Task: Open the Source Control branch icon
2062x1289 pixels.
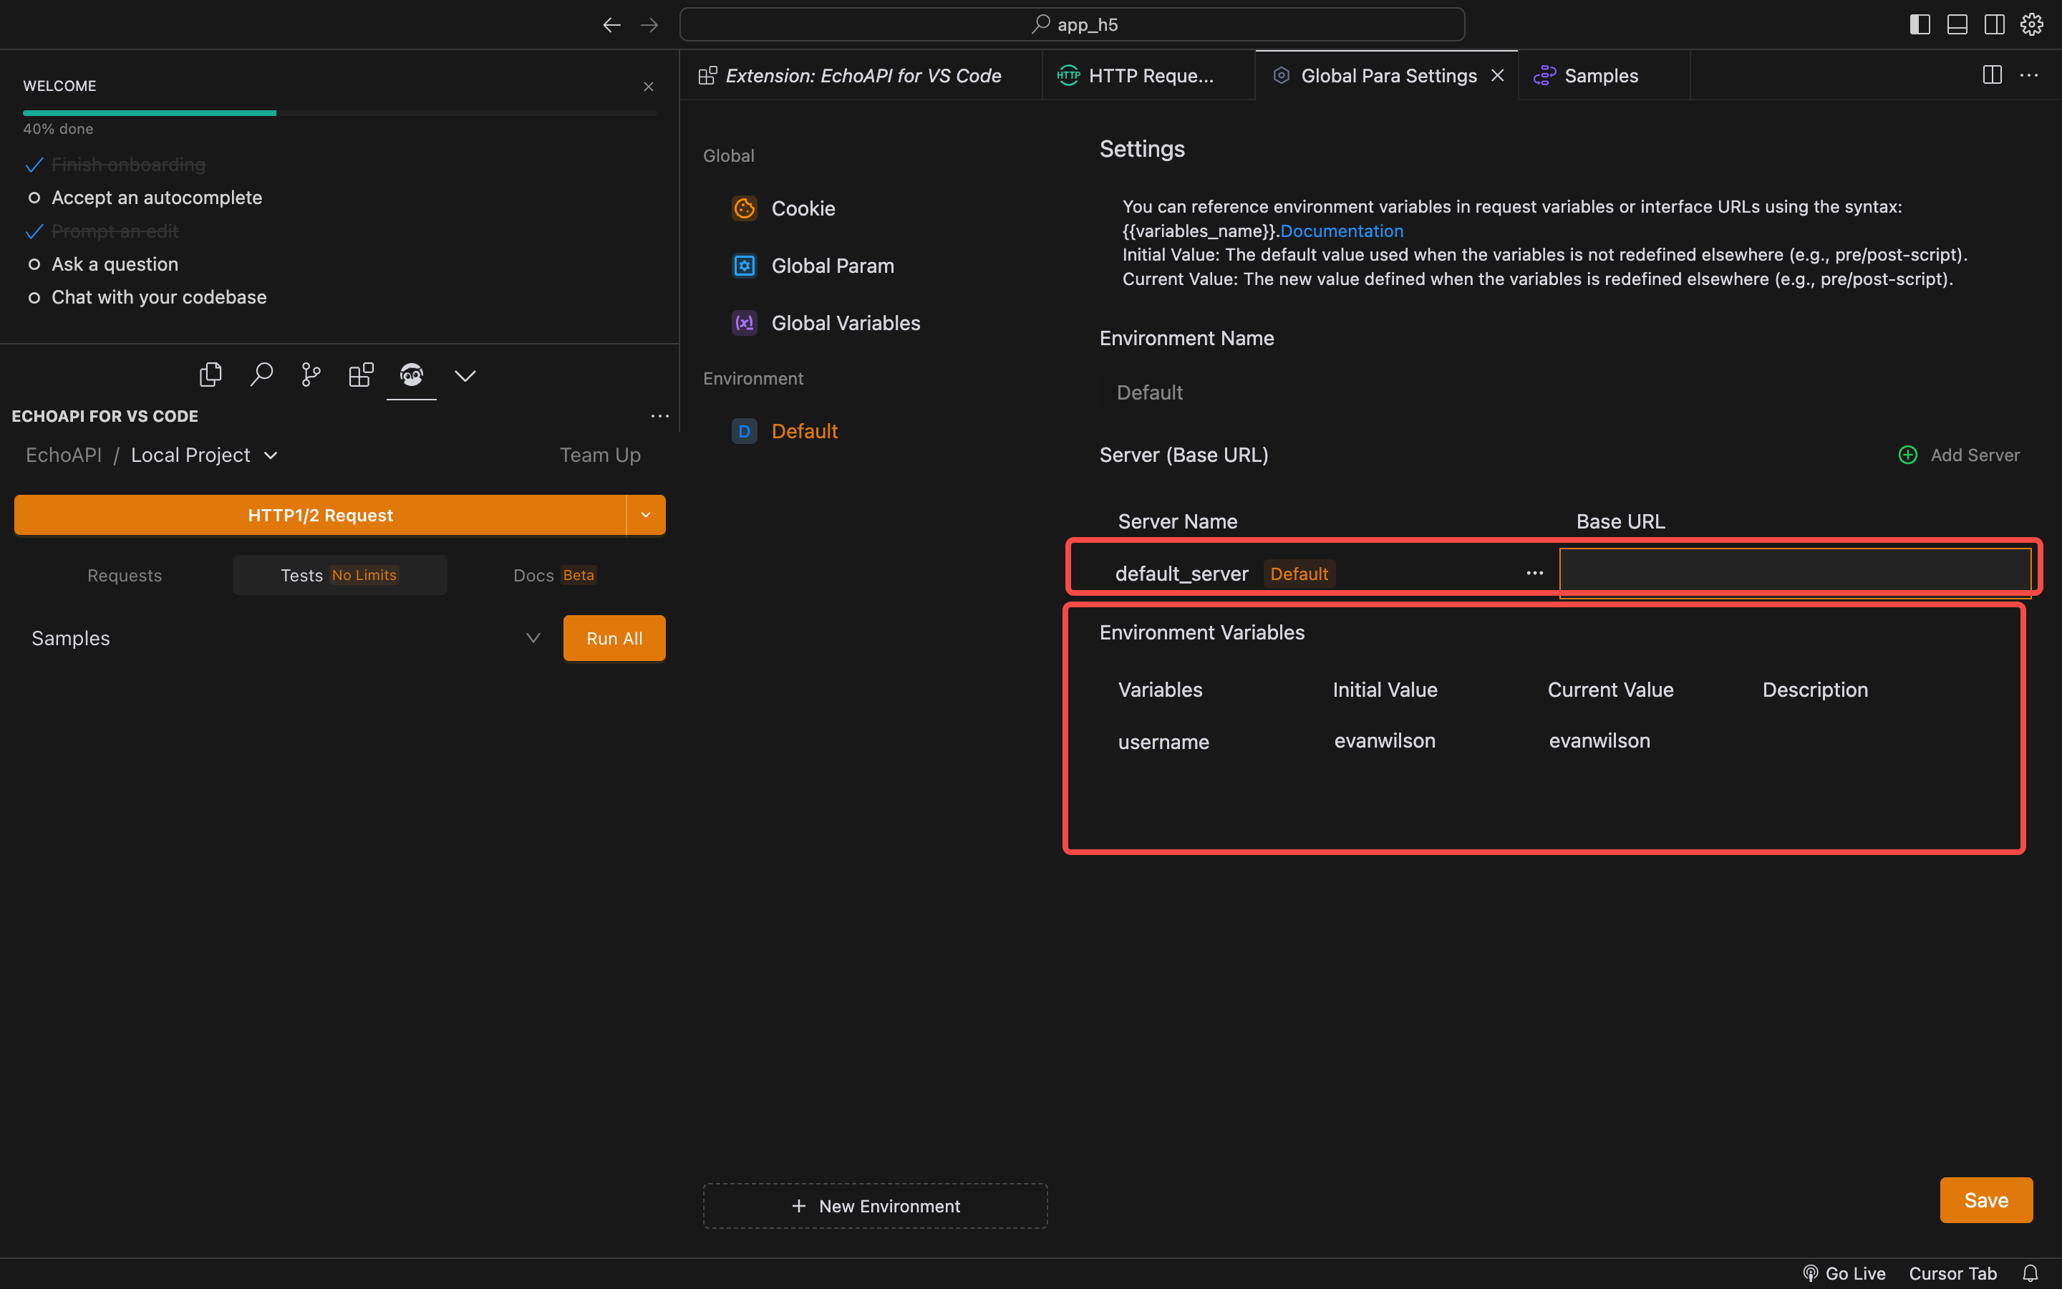Action: point(311,375)
